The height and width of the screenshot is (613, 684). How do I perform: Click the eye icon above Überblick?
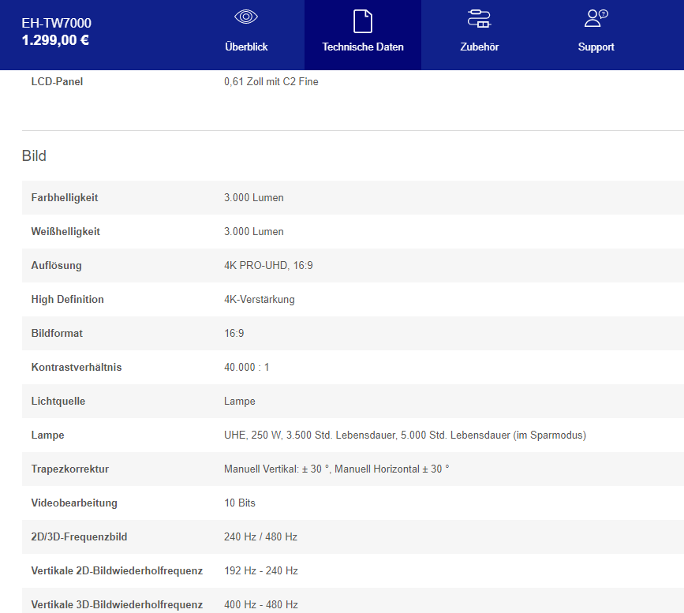(x=246, y=17)
